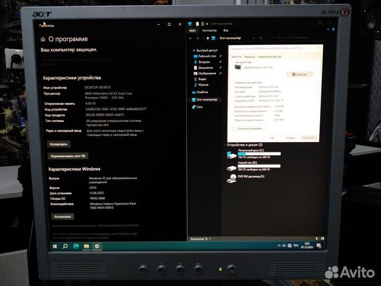Click 'Список всех режимов' button

coord(249,128)
